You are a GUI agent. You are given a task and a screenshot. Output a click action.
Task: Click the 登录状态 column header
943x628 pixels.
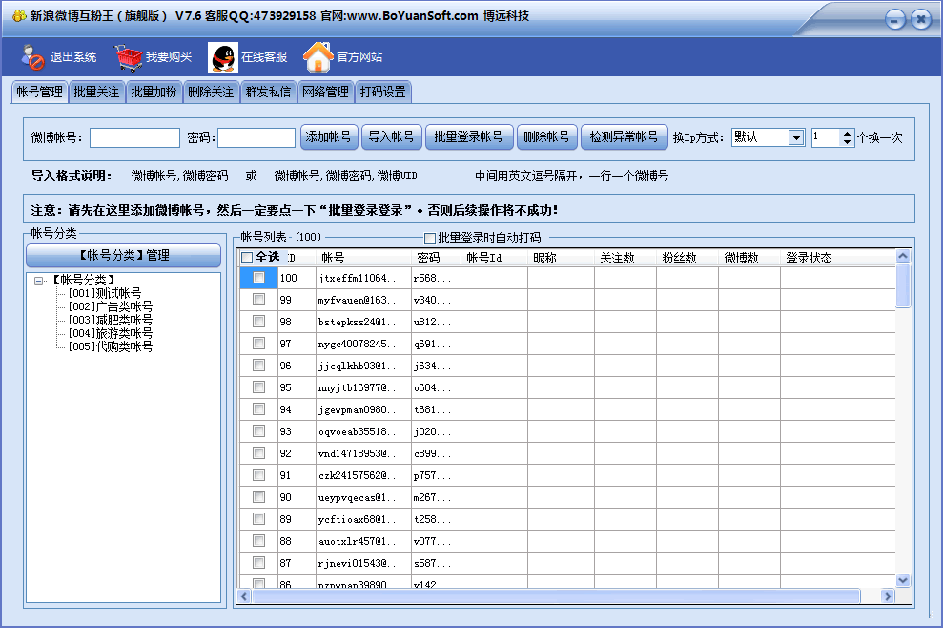[838, 258]
